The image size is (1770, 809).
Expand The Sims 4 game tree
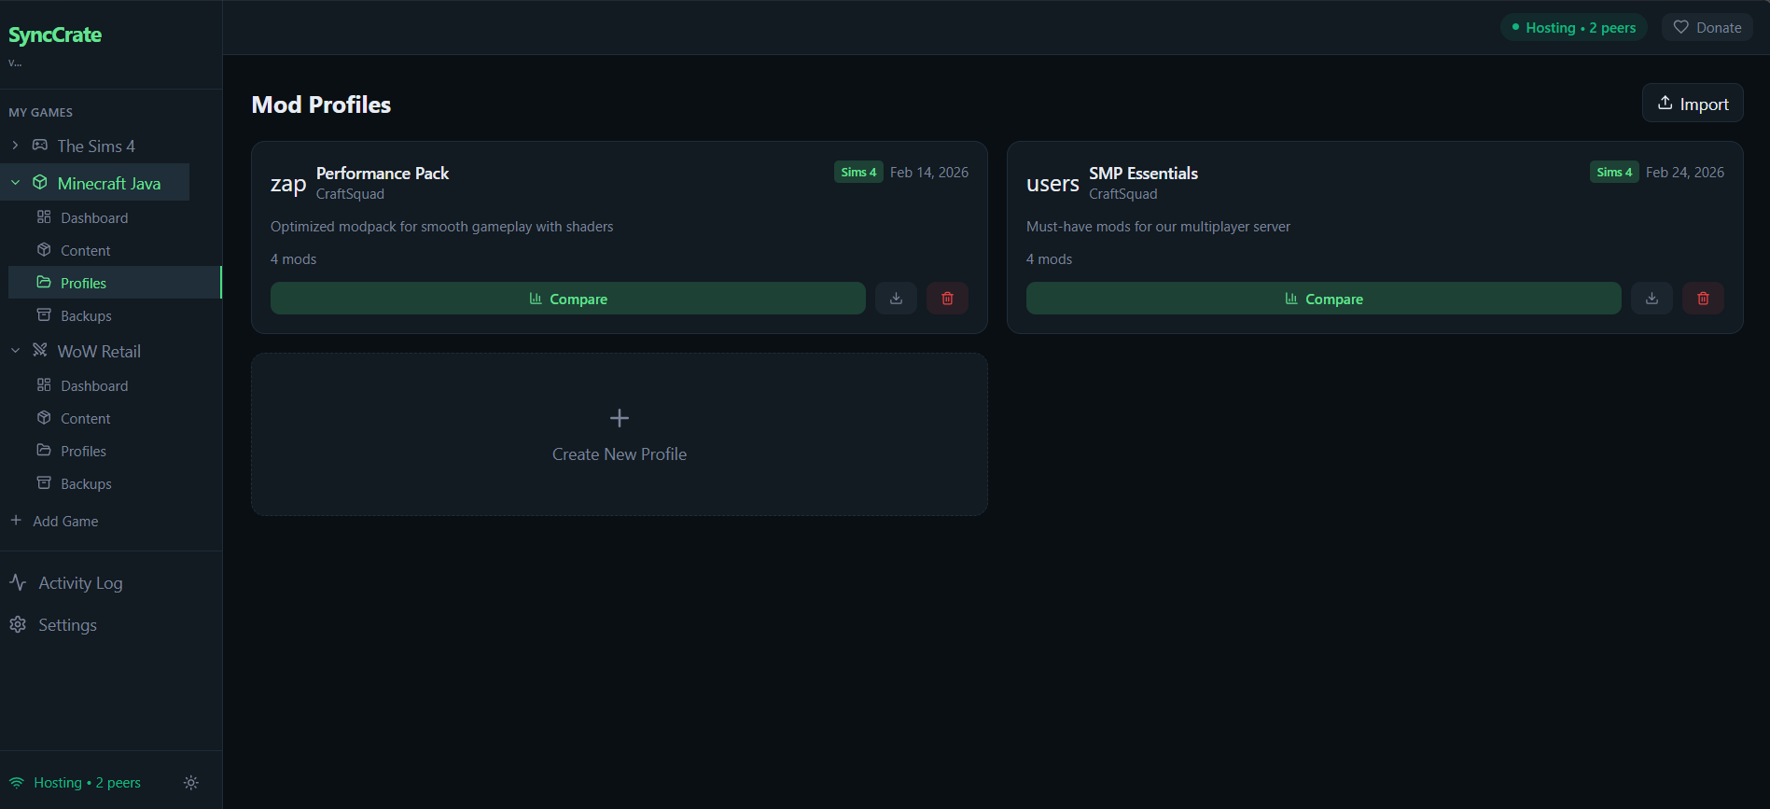(x=15, y=146)
